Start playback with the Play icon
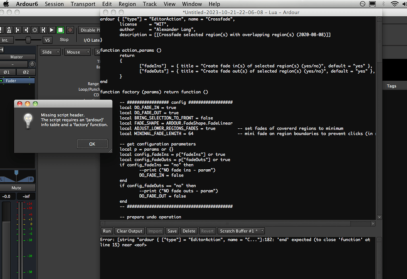 [x=52, y=30]
